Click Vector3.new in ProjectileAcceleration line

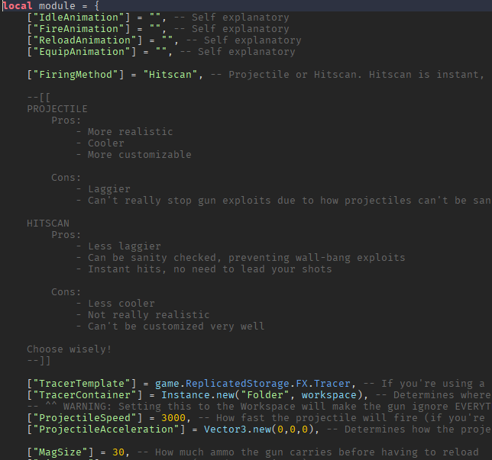click(237, 429)
